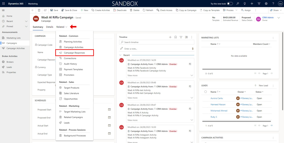Viewport: 284px width, 143px height.
Task: Collapse the hamburger site map menu
Action: [x=3, y=10]
